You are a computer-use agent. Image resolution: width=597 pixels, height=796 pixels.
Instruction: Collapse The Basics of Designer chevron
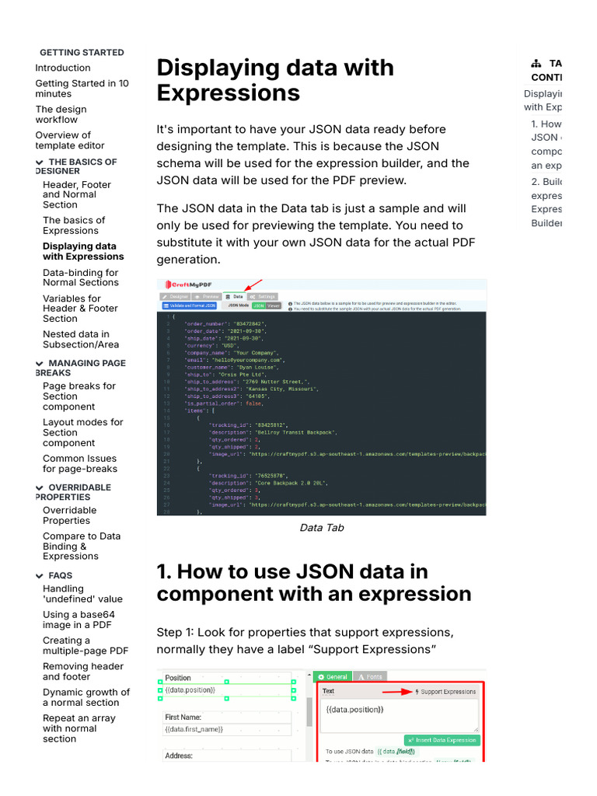[39, 162]
